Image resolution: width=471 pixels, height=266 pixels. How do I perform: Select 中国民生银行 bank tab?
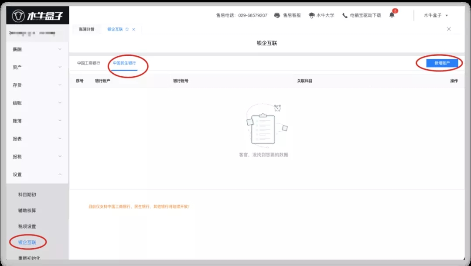point(124,63)
